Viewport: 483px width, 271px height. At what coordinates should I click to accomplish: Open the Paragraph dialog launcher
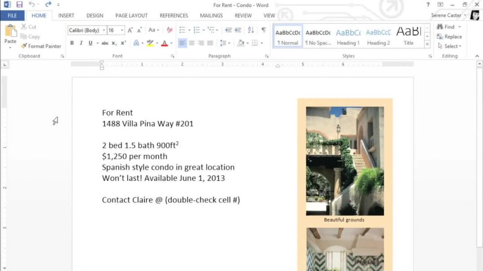(x=267, y=56)
